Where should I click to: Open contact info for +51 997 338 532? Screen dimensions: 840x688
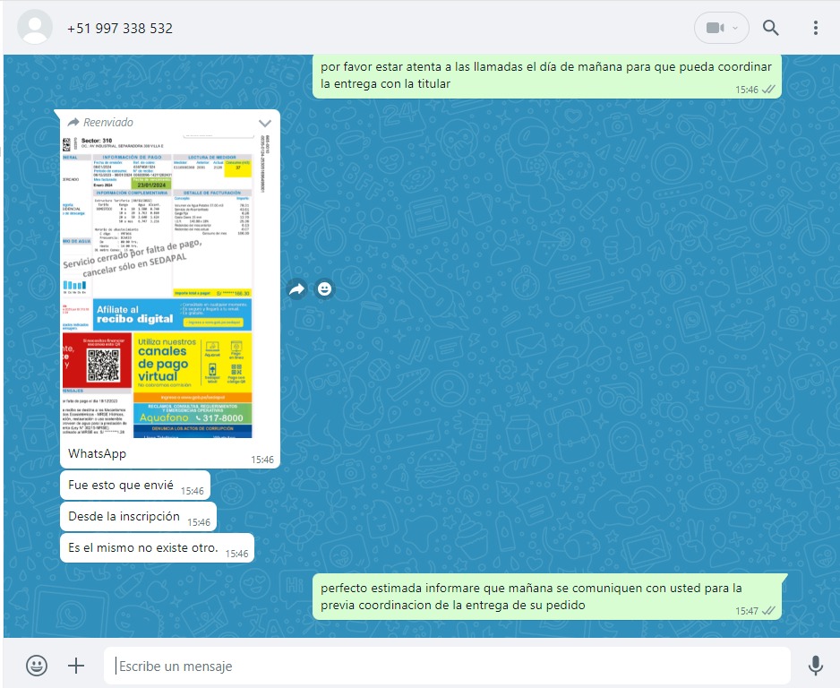[120, 29]
